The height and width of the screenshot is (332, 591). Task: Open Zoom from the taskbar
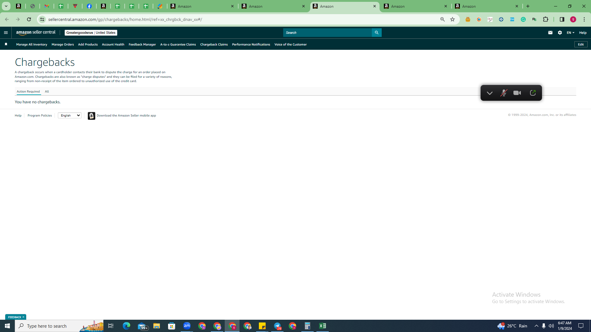tap(187, 326)
